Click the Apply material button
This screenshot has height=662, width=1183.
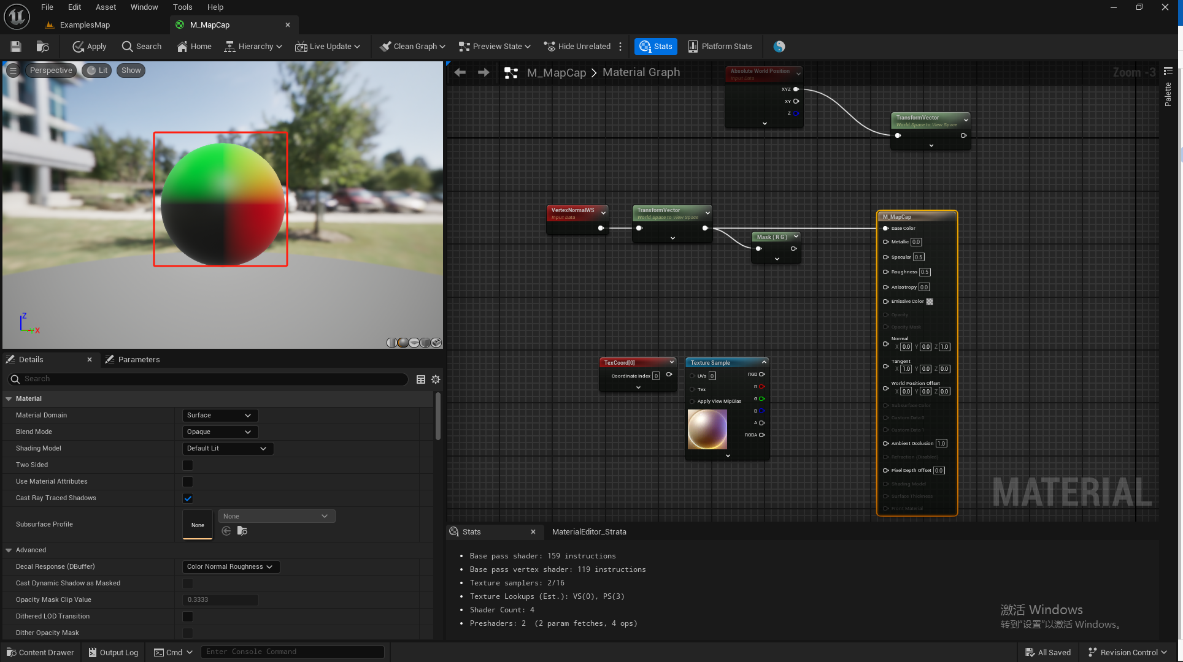[90, 47]
